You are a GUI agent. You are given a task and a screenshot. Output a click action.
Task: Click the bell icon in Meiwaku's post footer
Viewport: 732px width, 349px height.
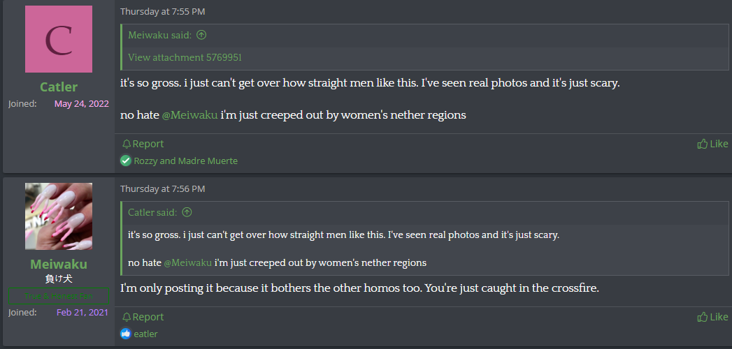pos(127,317)
